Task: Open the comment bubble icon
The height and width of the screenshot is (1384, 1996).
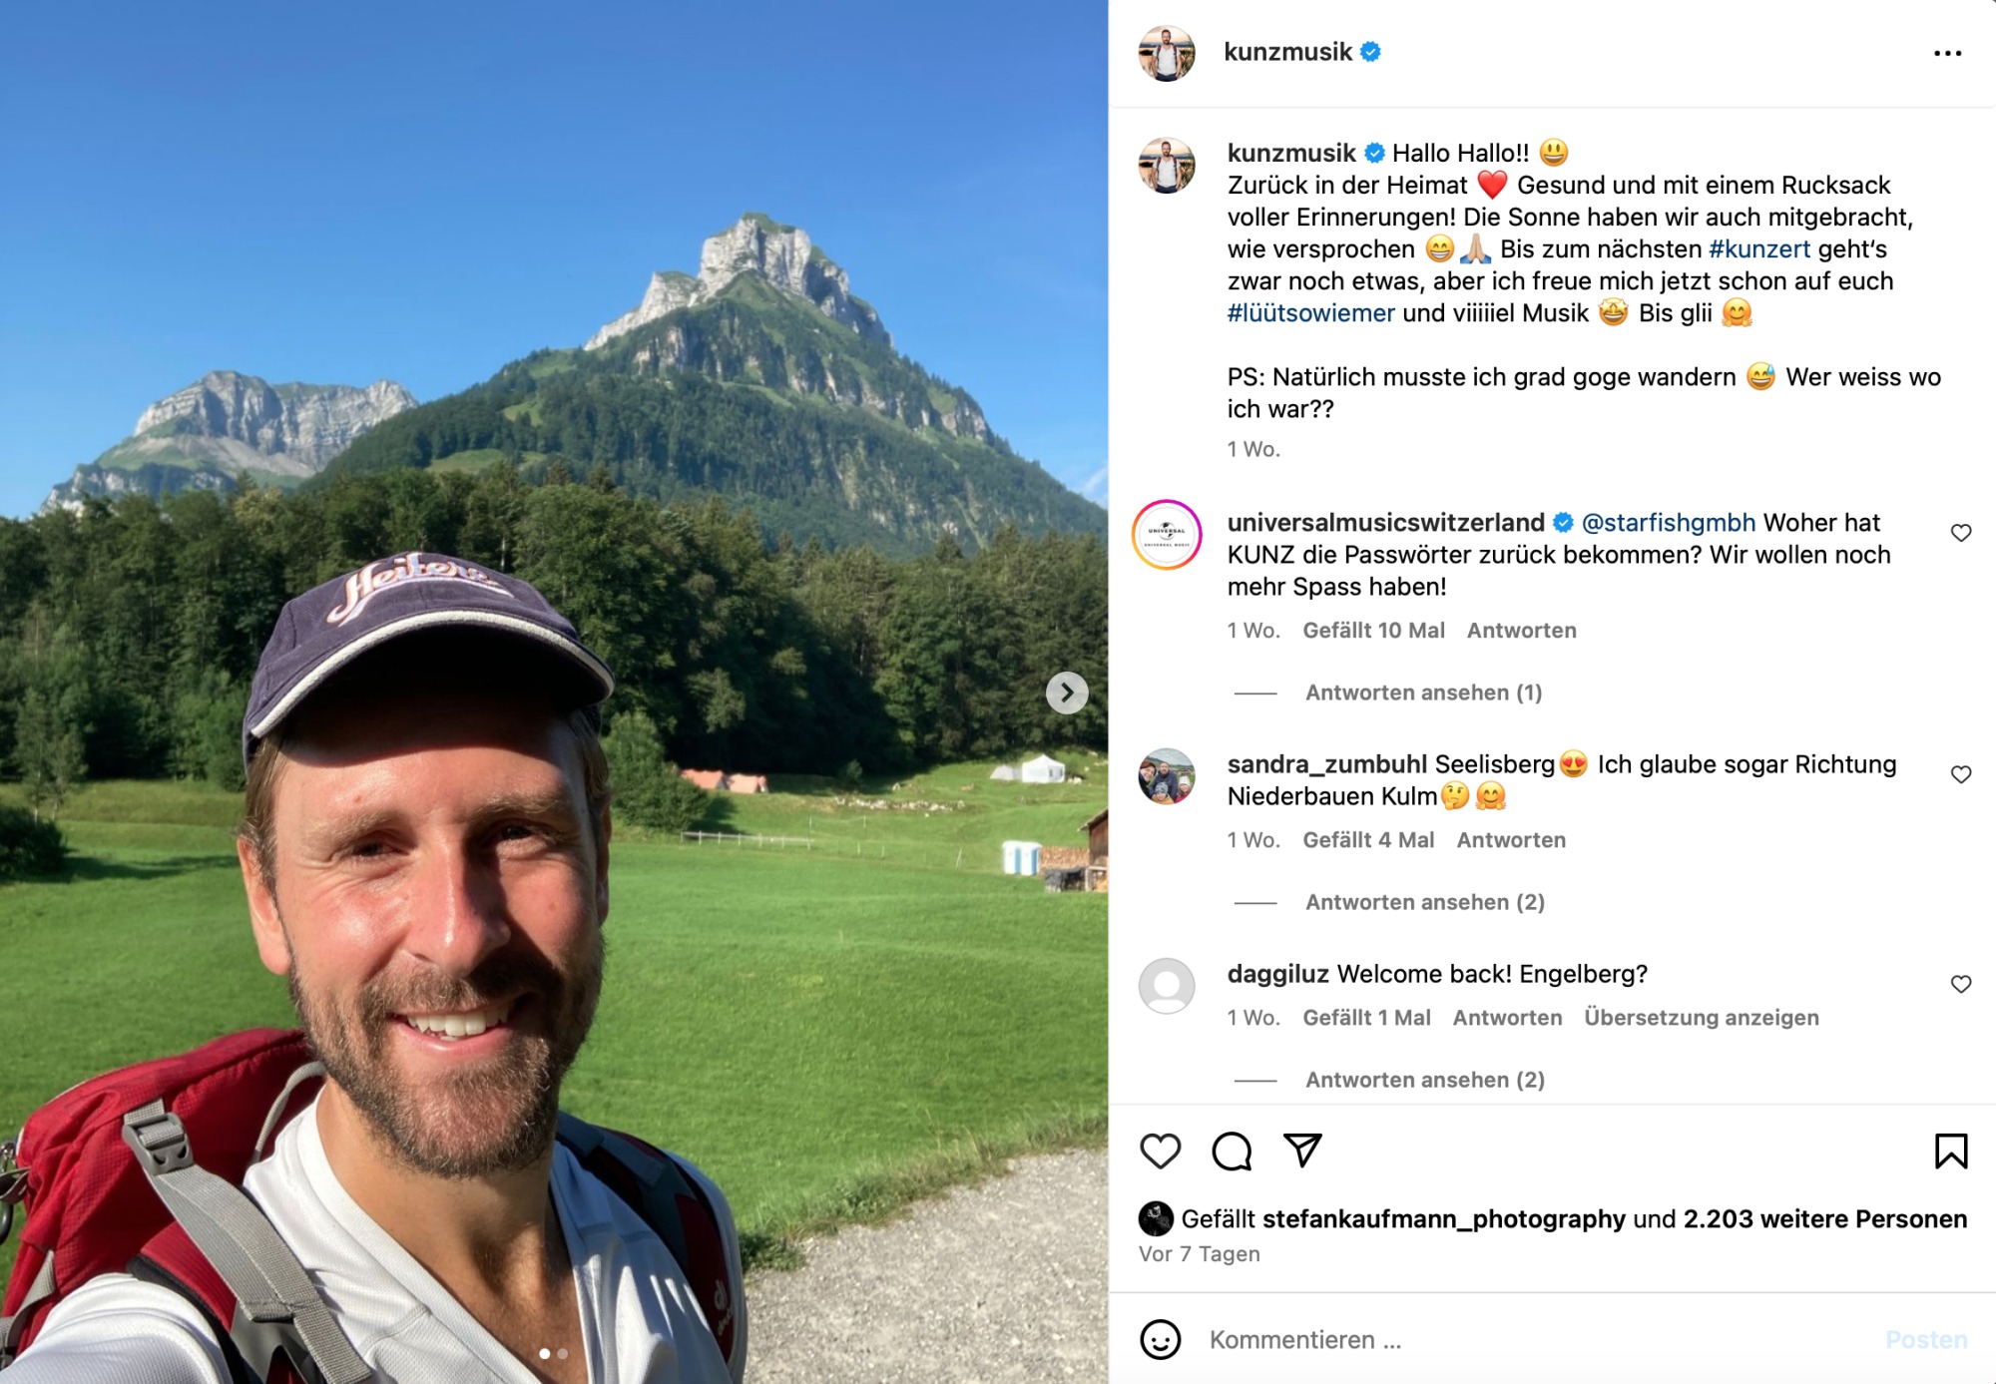Action: coord(1232,1151)
